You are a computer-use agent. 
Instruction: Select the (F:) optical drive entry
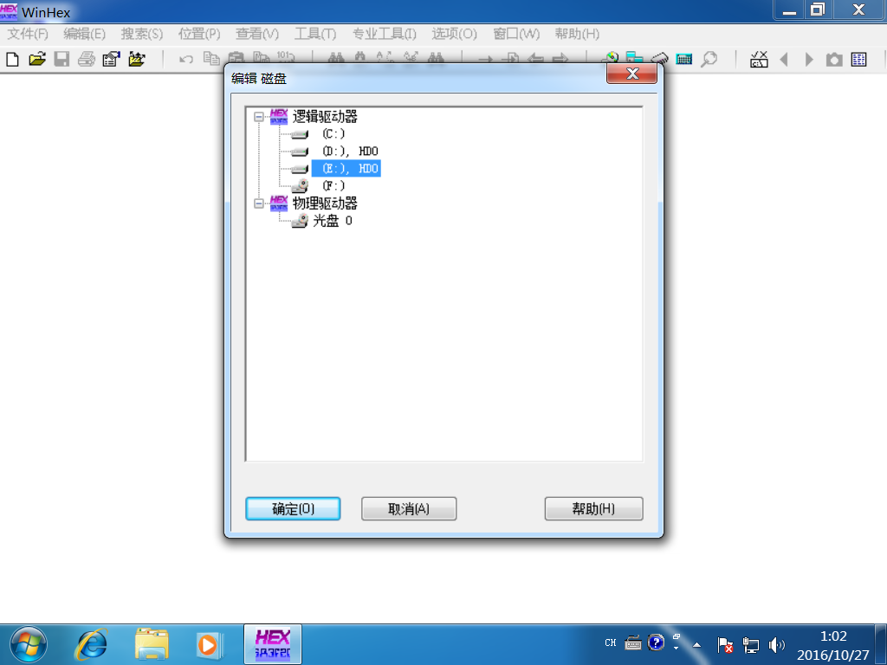pyautogui.click(x=333, y=185)
